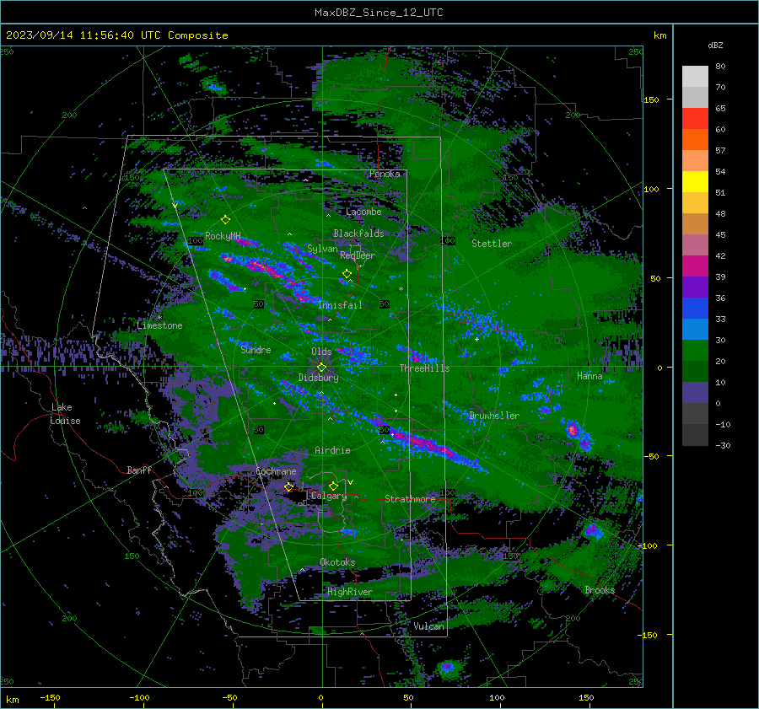
Task: Pick the magenta swatch between 42 and 39 dBZ
Action: click(695, 266)
